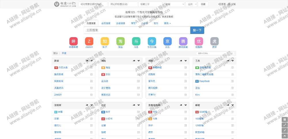The width and height of the screenshot is (288, 139).
Task: Collapse the 网购 panel with chevron
Action: 139,61
